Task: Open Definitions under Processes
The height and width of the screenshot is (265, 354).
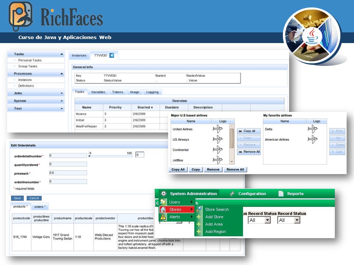Action: (26, 86)
